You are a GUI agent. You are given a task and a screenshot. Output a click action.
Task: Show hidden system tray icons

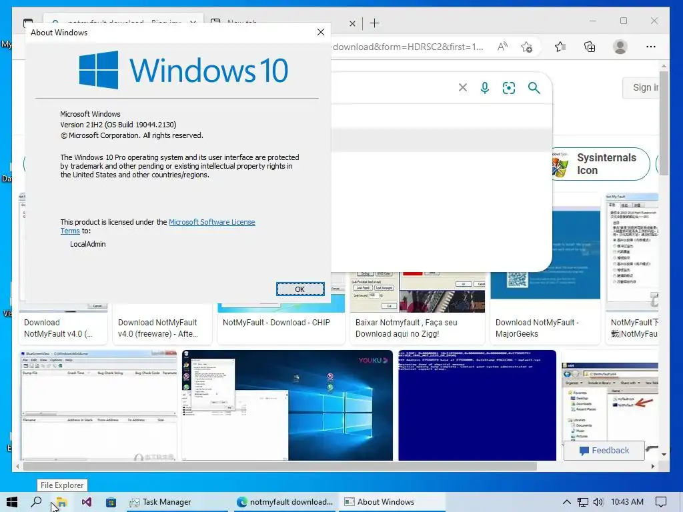pos(567,502)
